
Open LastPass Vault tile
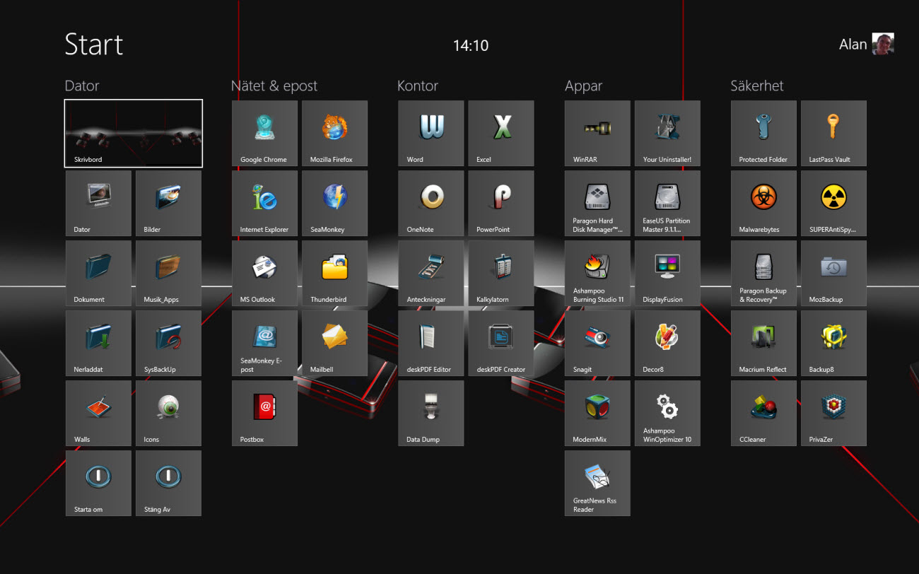point(833,133)
